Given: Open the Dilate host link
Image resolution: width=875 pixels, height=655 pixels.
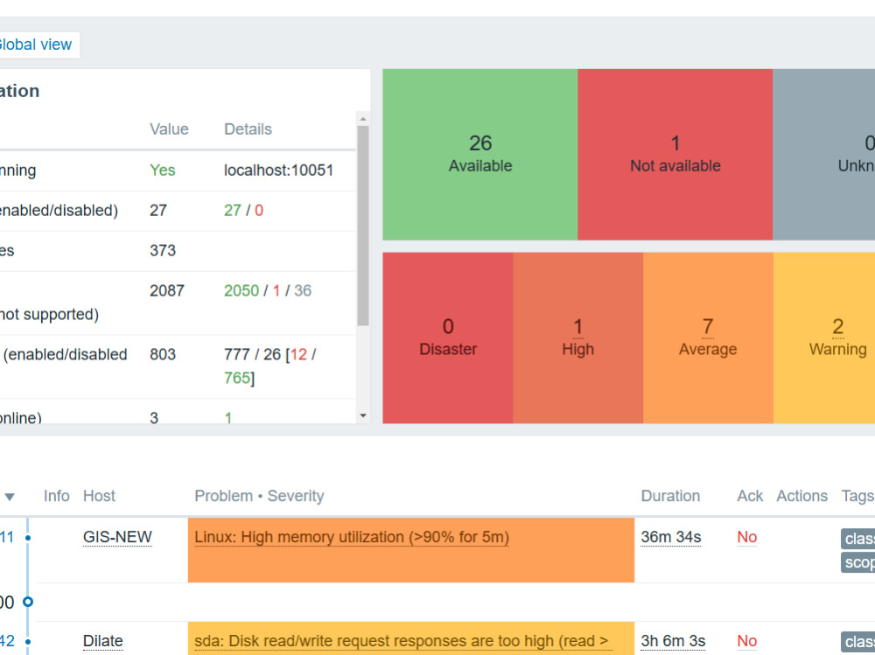Looking at the screenshot, I should [x=102, y=641].
